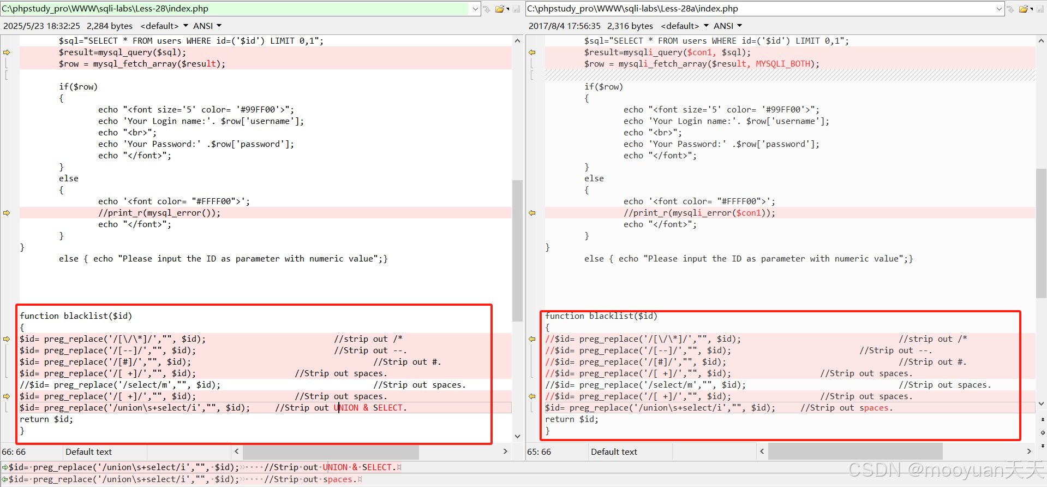Click left line 'return $id;'

(46, 419)
